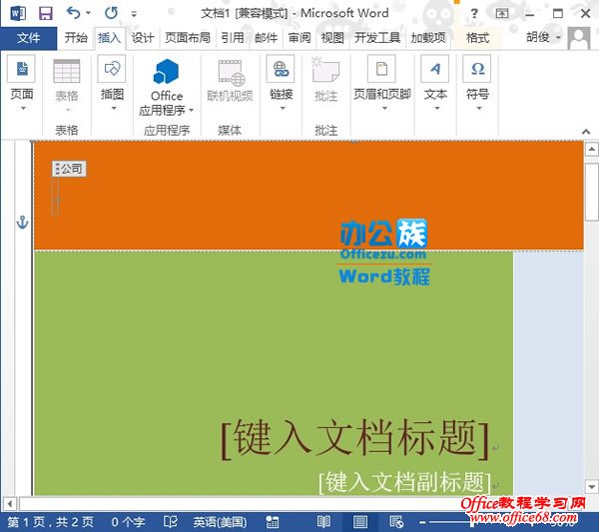The height and width of the screenshot is (532, 599).
Task: Expand the Office 应用程序 dropdown arrow
Action: point(192,111)
